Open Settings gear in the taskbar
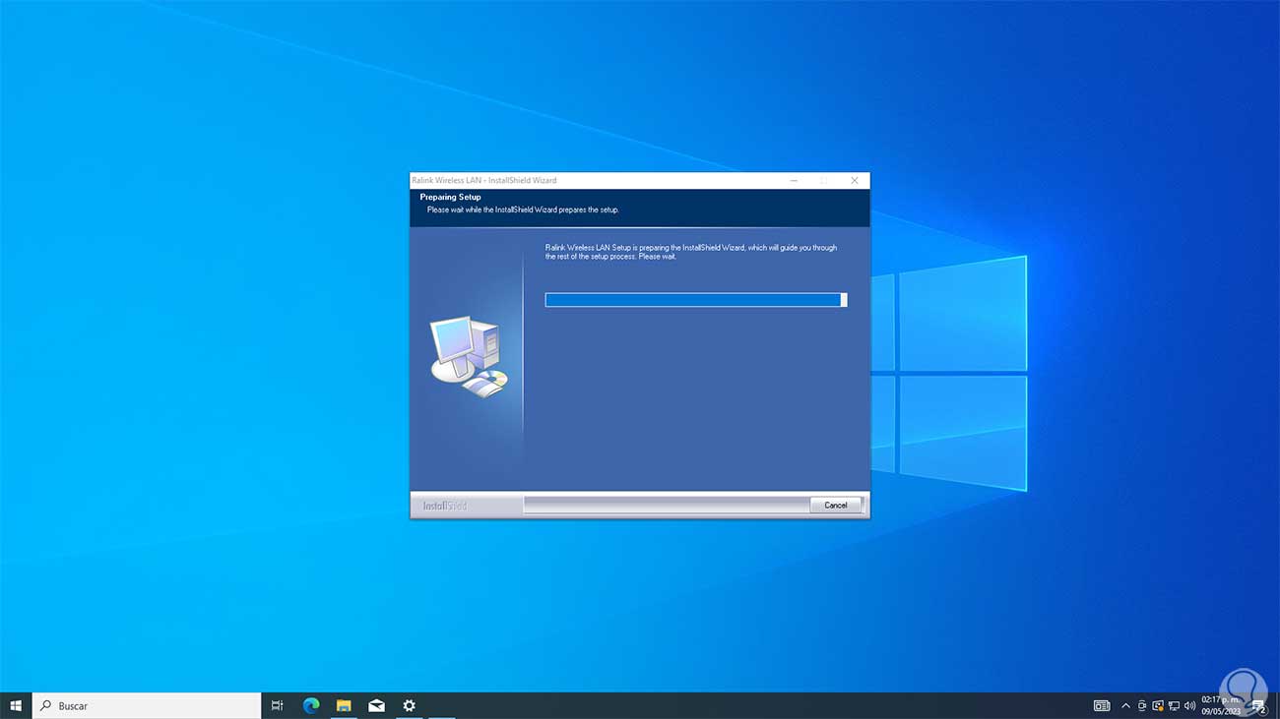1280x719 pixels. 409,705
